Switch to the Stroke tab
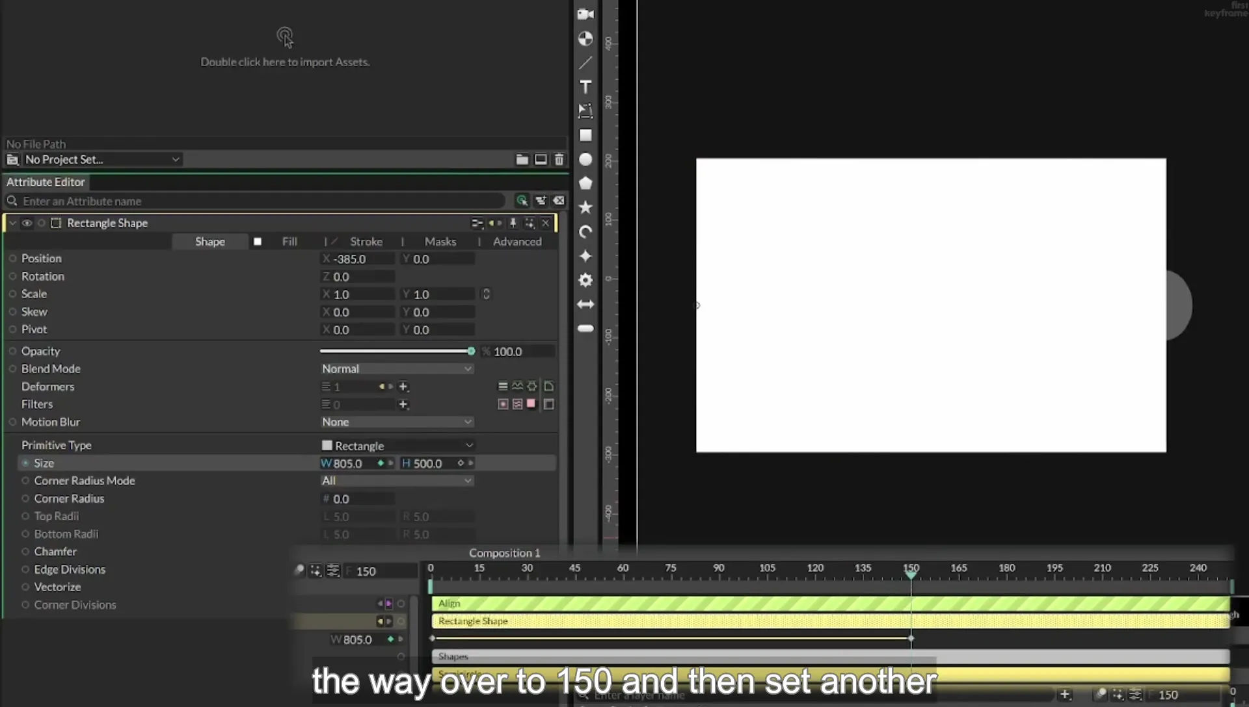Screen dimensions: 1249x707 (366, 242)
